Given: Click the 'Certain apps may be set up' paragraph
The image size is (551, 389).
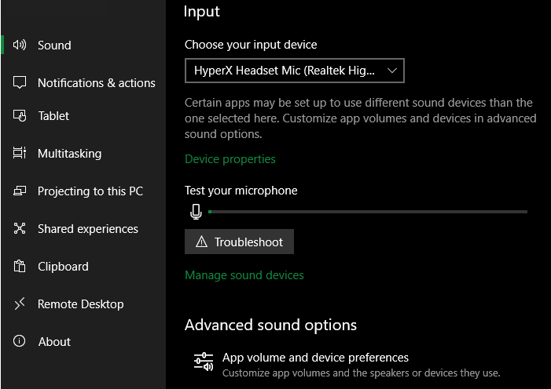Looking at the screenshot, I should (x=361, y=118).
